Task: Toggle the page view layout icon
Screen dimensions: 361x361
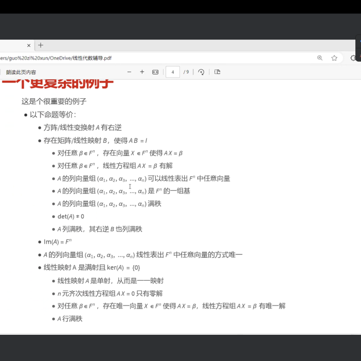Action: 217,72
